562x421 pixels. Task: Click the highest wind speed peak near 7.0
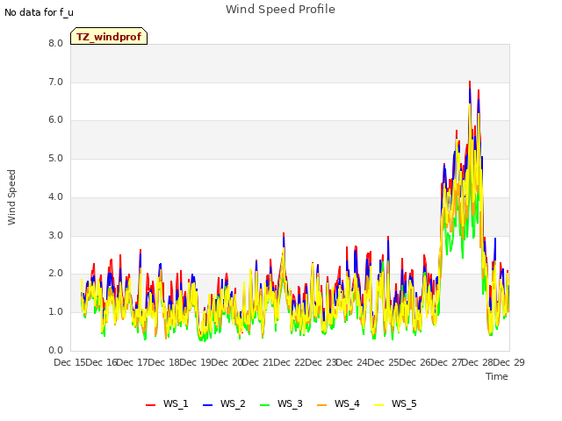click(470, 82)
